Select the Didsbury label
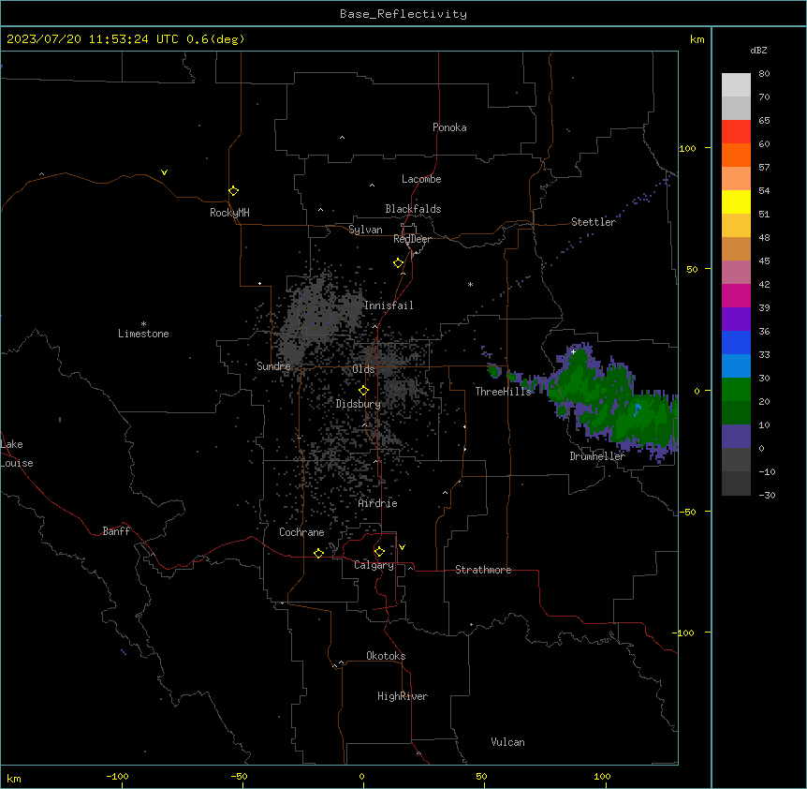The width and height of the screenshot is (807, 789). pos(359,404)
